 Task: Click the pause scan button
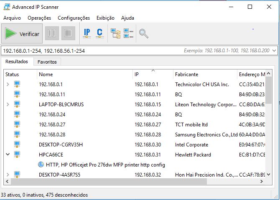click(x=52, y=33)
